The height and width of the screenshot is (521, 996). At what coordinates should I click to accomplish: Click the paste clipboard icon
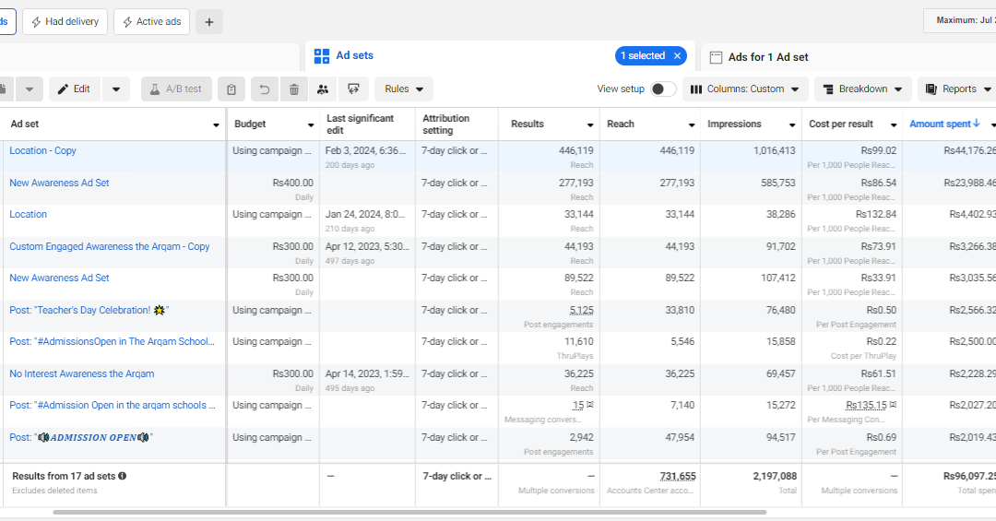(231, 89)
